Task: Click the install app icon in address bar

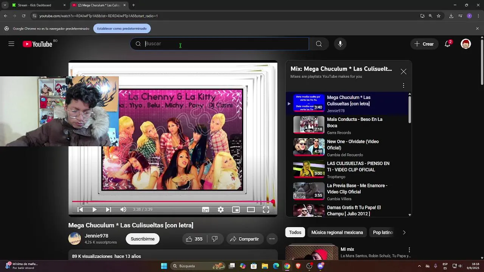Action: 422,16
